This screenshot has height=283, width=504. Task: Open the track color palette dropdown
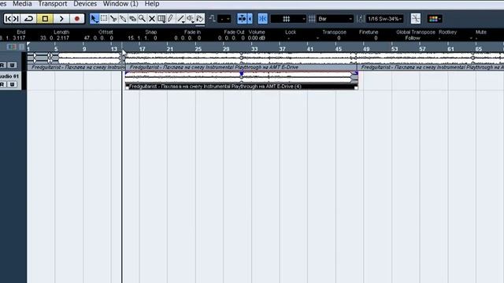pos(435,19)
